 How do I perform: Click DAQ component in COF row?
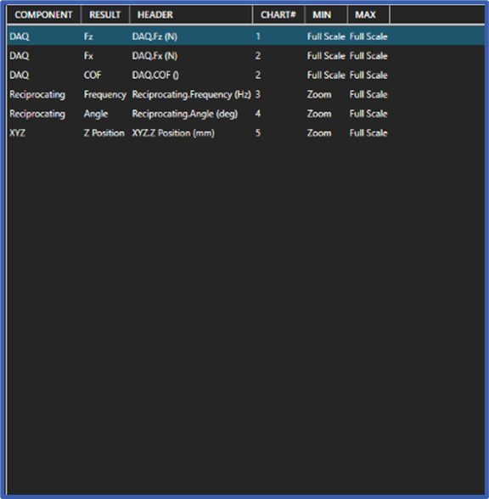point(20,76)
